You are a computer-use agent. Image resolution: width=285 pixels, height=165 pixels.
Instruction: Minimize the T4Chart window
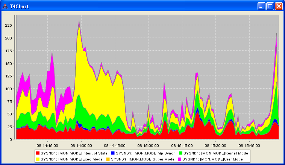[x=261, y=6]
